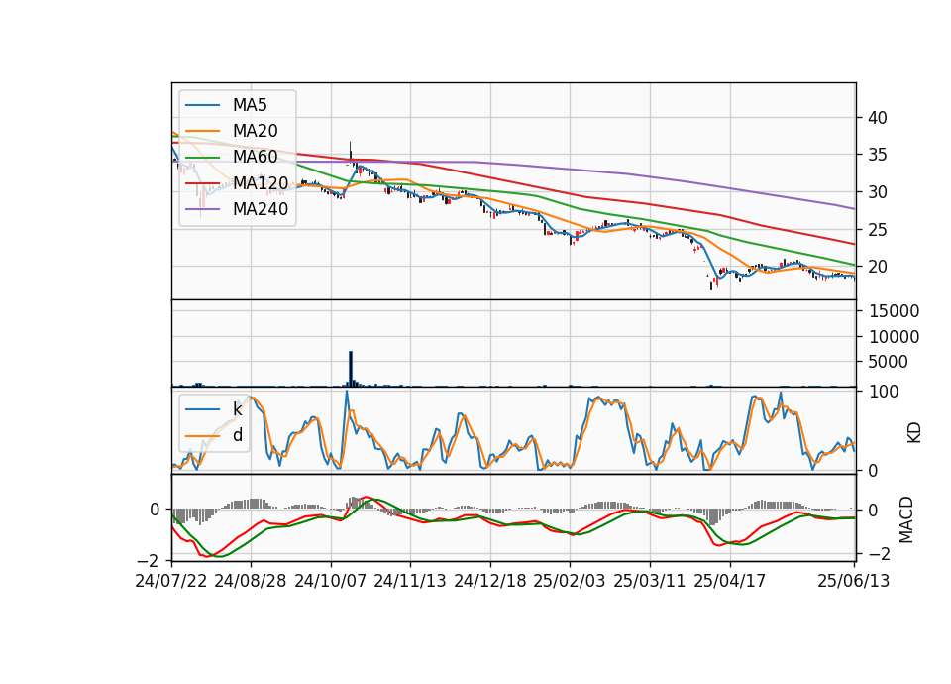Click the 24/08/28 date label
The width and height of the screenshot is (951, 684).
click(251, 581)
